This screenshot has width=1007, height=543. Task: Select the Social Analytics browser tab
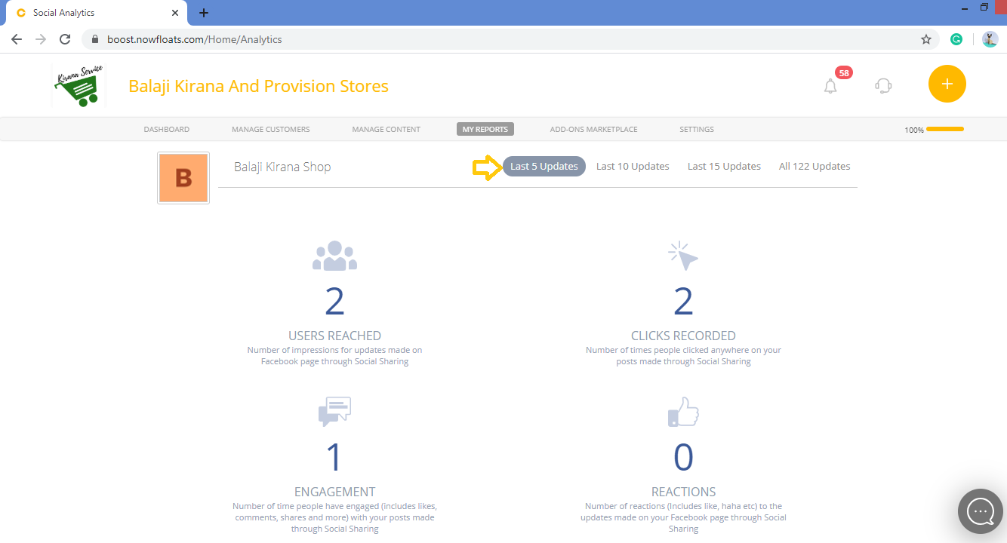tap(97, 13)
